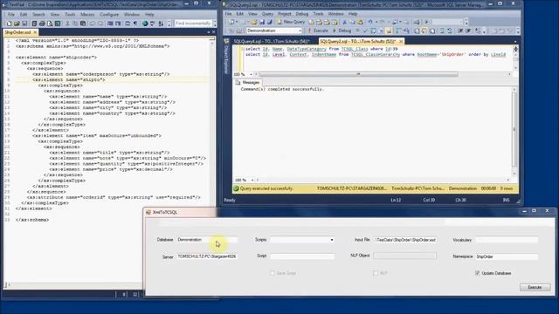Open the Macros menu in TextPad

click(x=87, y=15)
